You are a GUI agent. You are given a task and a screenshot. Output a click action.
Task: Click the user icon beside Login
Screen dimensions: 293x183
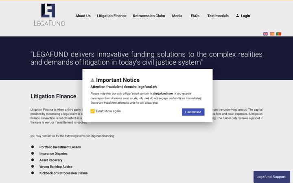pos(237,15)
